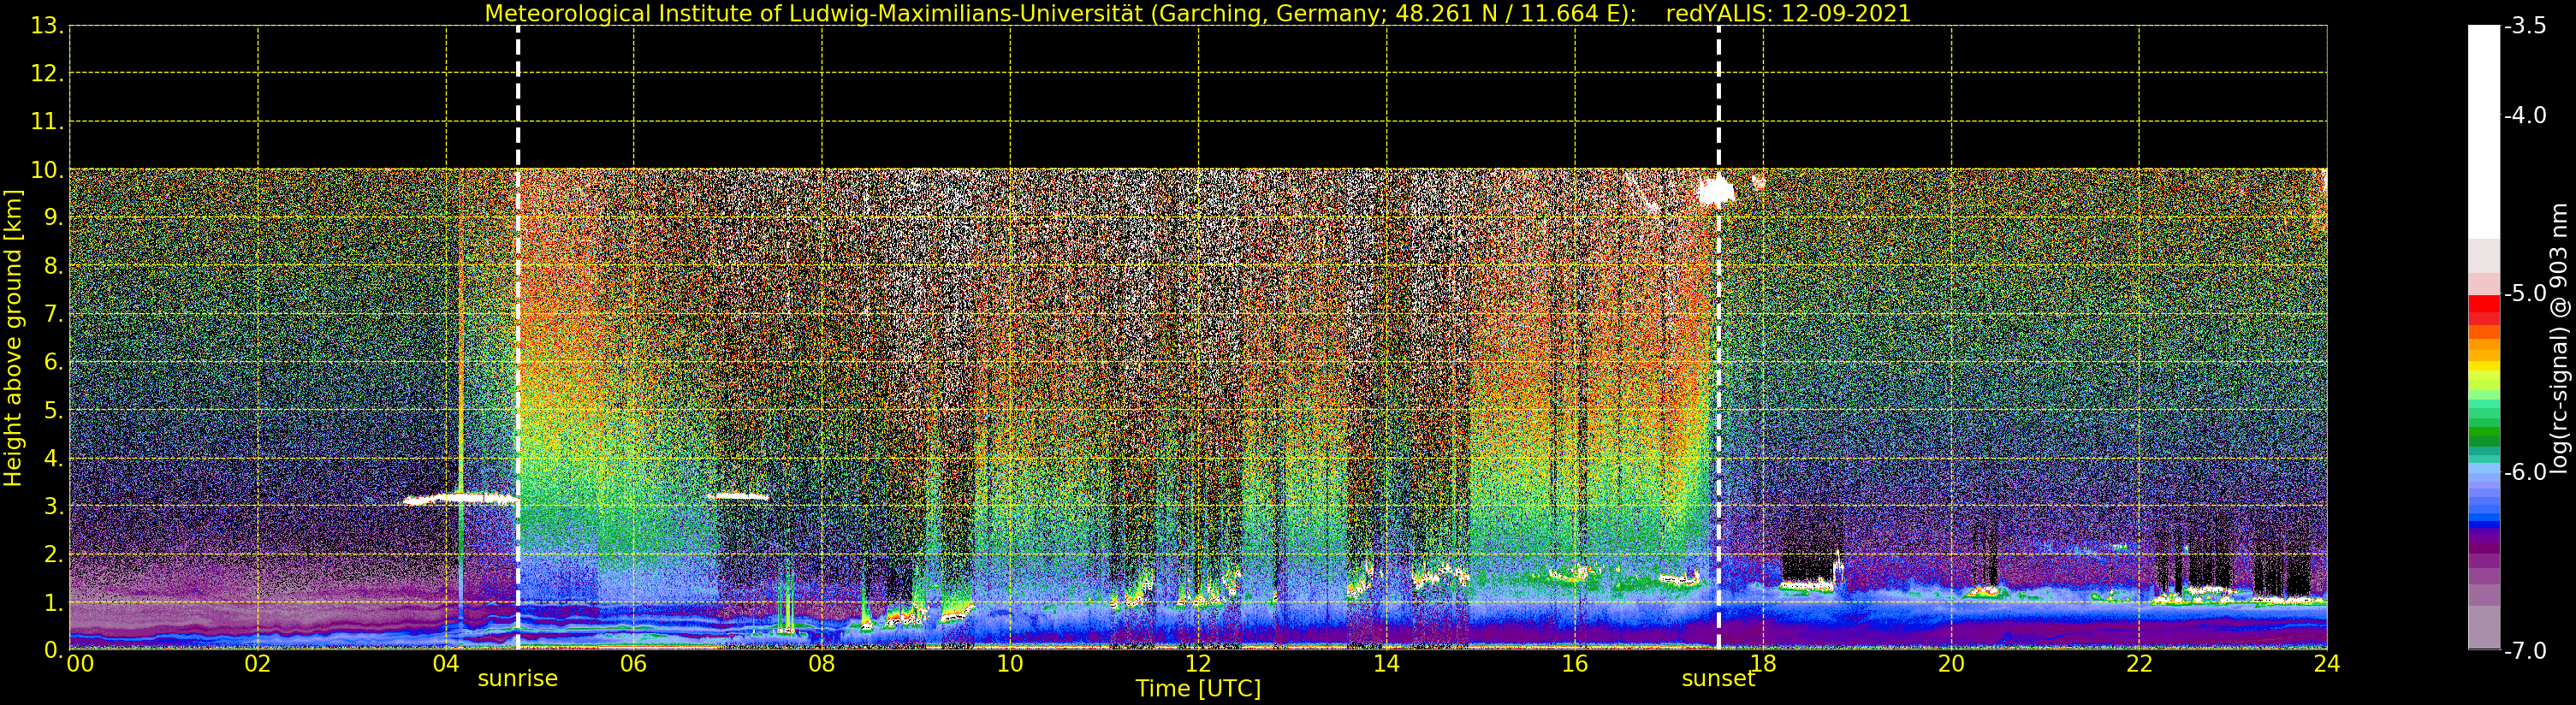This screenshot has width=2576, height=705.
Task: Click the sunset label below time axis
Action: pos(1718,679)
